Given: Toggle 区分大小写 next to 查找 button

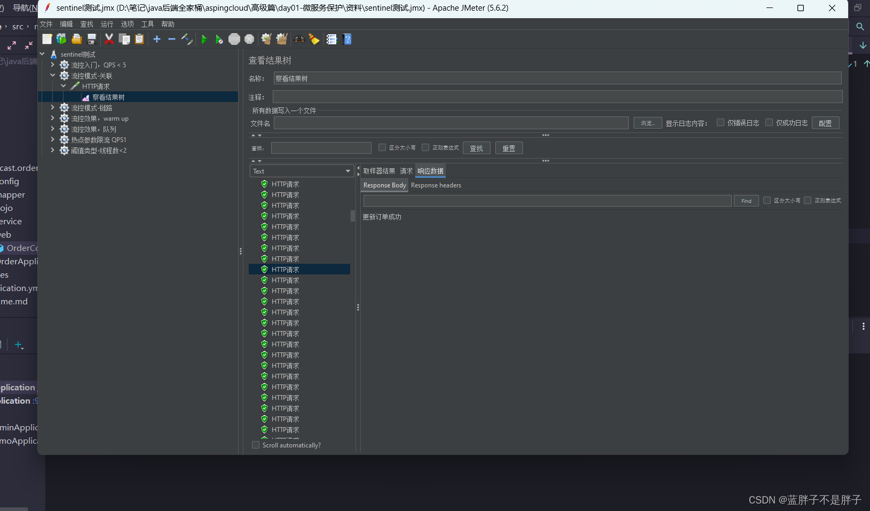Looking at the screenshot, I should pyautogui.click(x=382, y=147).
